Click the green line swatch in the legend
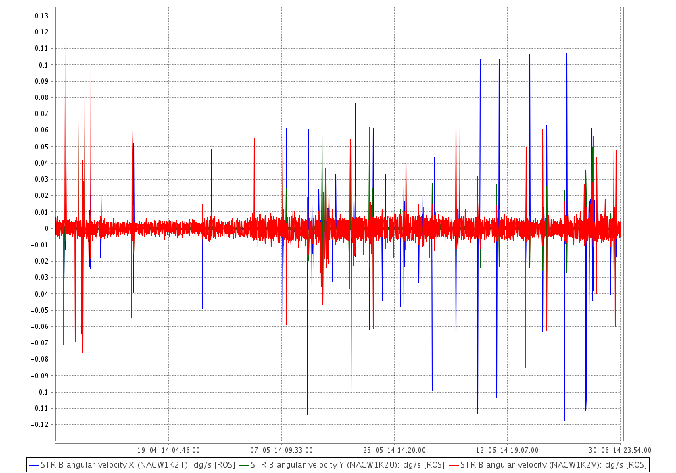 pos(244,466)
